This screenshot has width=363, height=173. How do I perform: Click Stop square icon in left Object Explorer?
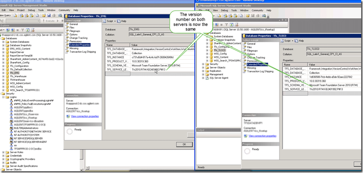tap(18, 30)
